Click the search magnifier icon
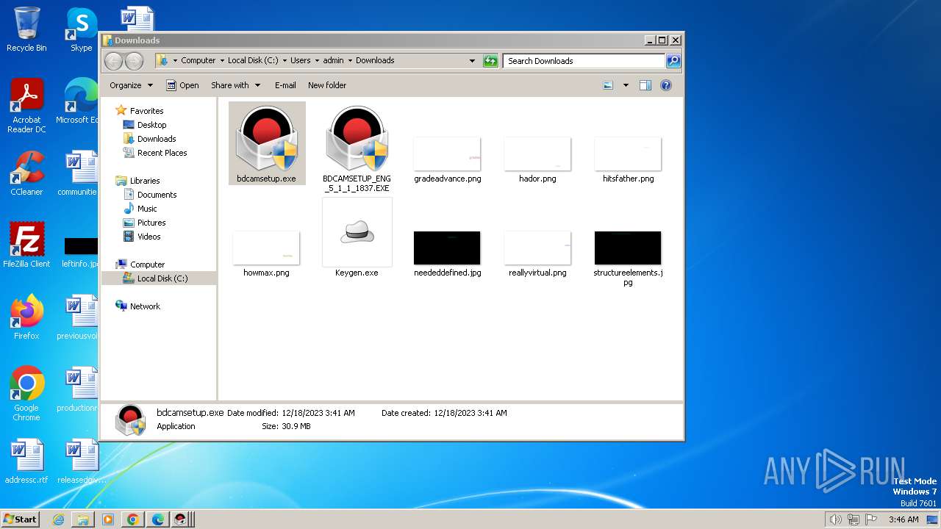This screenshot has width=941, height=529. [673, 61]
